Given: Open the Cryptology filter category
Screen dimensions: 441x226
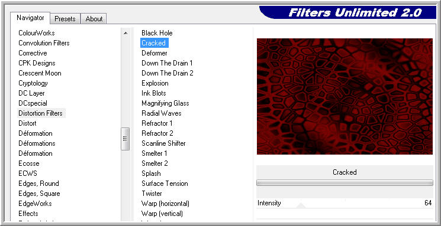Looking at the screenshot, I should point(33,83).
